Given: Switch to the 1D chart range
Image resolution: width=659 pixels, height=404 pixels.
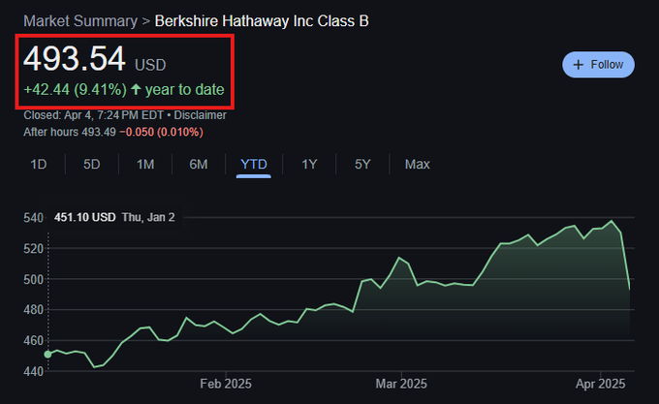Looking at the screenshot, I should [x=39, y=164].
